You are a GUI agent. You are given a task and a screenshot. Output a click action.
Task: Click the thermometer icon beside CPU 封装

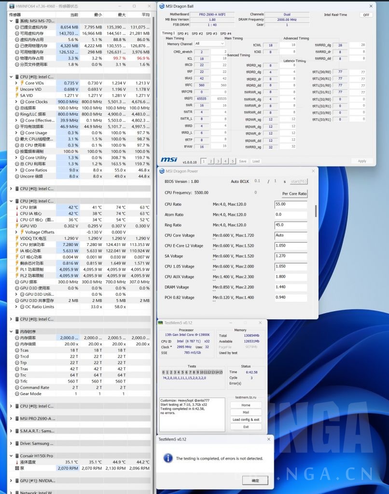click(x=16, y=207)
